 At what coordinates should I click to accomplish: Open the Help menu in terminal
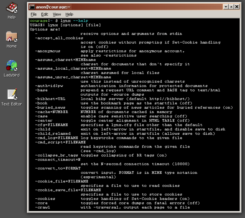click(x=69, y=14)
